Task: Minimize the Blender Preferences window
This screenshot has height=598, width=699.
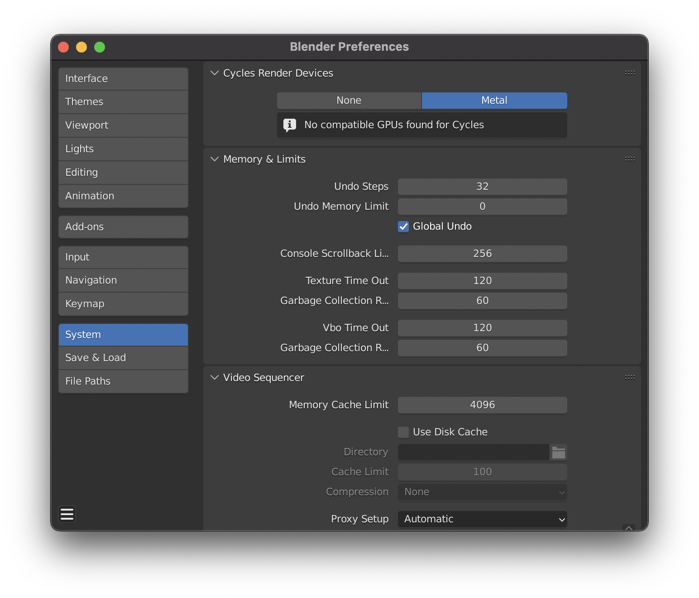Action: pos(81,47)
